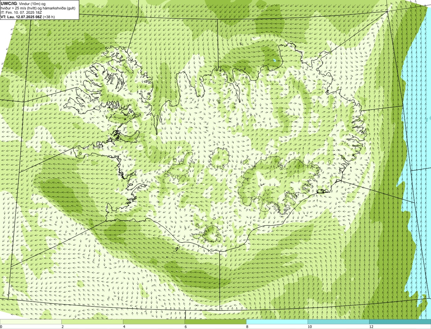The width and height of the screenshot is (431, 329).
Task: Click the legend tick label '8'
Action: (x=247, y=327)
